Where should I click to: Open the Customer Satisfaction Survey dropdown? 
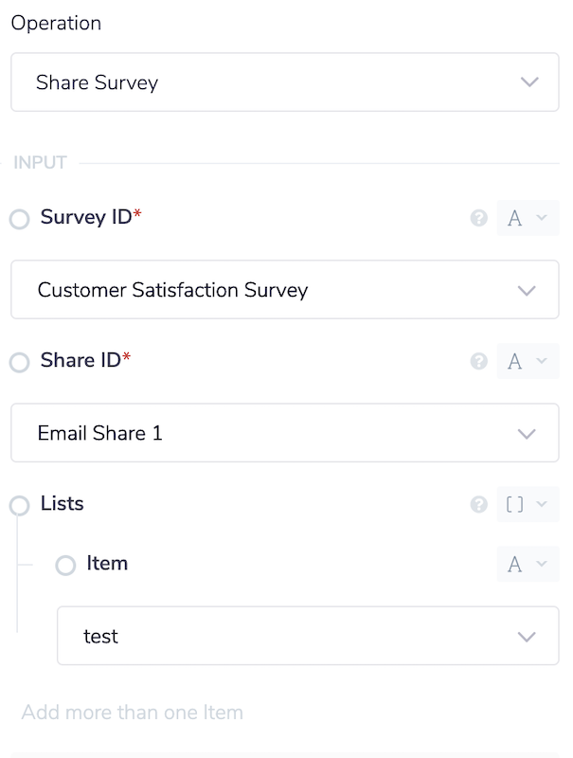[x=284, y=290]
